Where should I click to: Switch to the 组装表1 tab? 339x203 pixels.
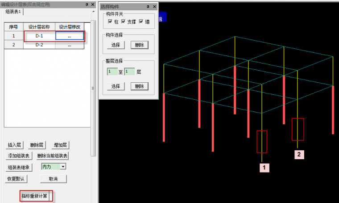point(13,12)
